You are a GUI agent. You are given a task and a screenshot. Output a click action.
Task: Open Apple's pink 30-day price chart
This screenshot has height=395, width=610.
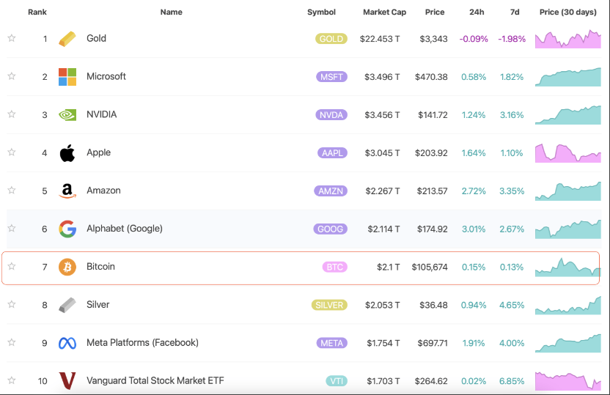click(568, 153)
